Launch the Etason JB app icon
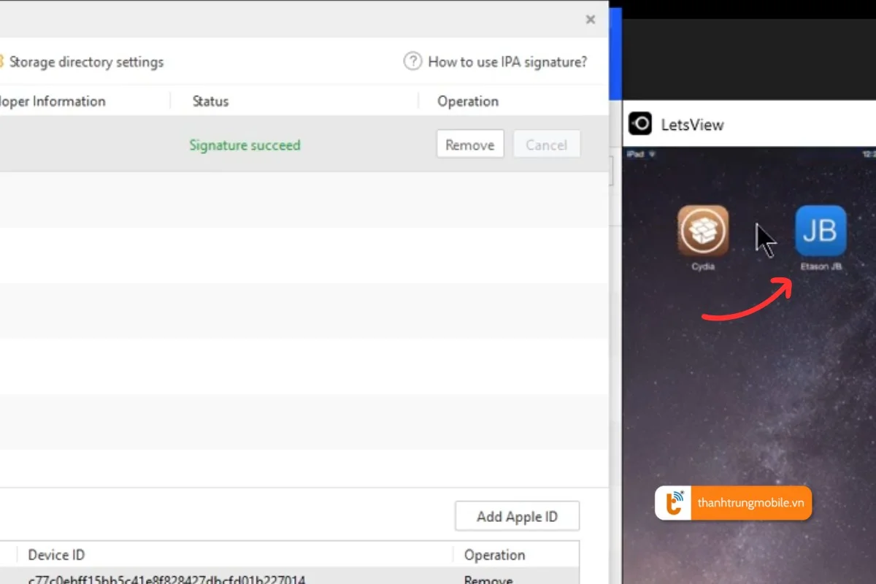Viewport: 876px width, 584px height. 821,231
